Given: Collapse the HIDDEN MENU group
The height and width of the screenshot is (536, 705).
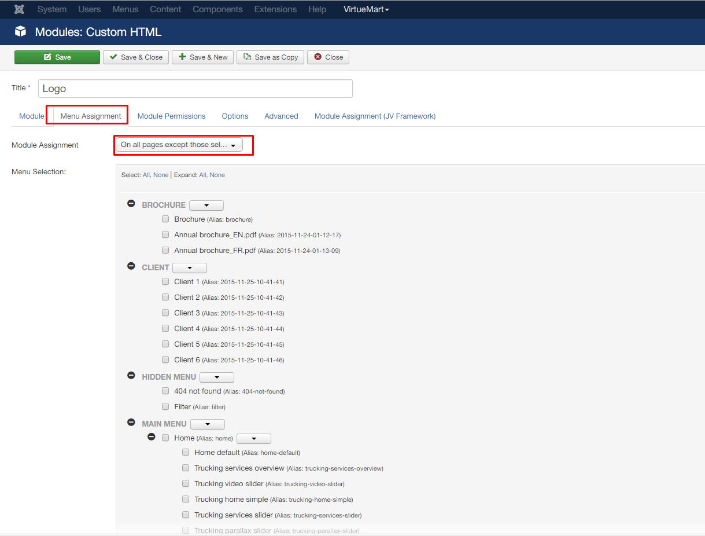Looking at the screenshot, I should coord(131,376).
